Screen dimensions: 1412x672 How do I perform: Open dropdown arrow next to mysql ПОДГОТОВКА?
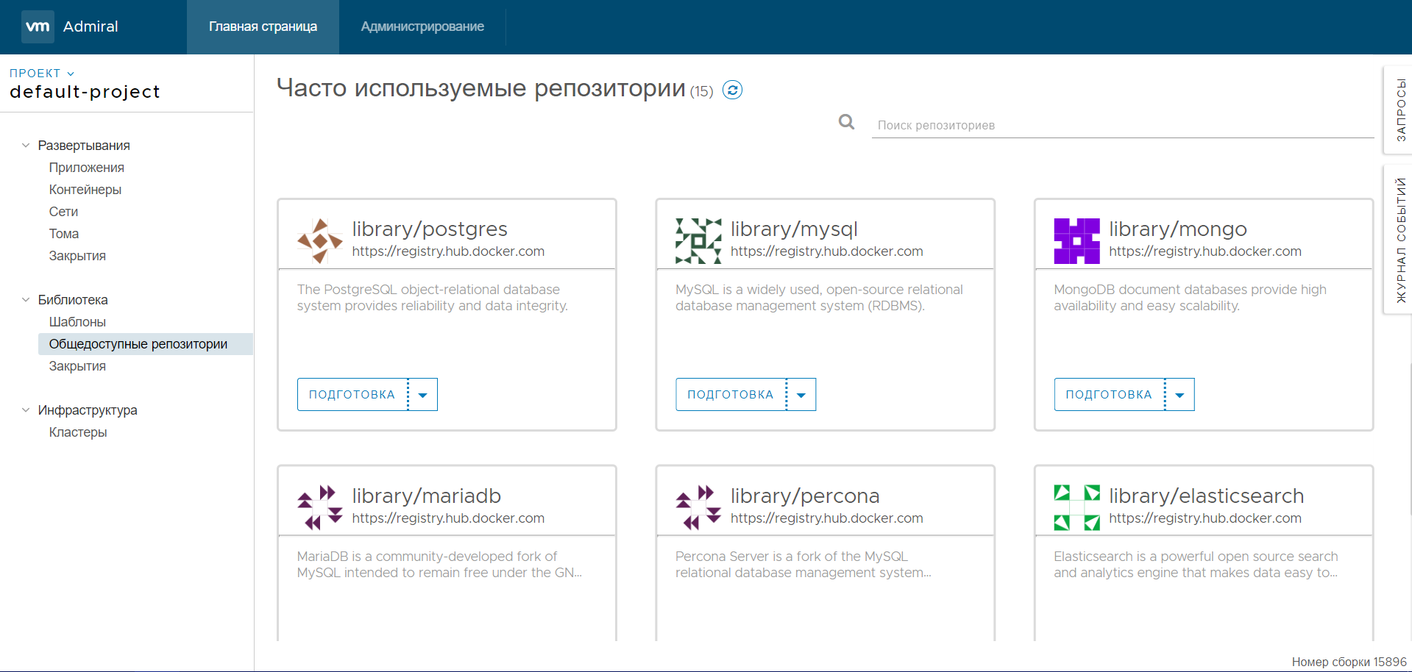pyautogui.click(x=801, y=395)
